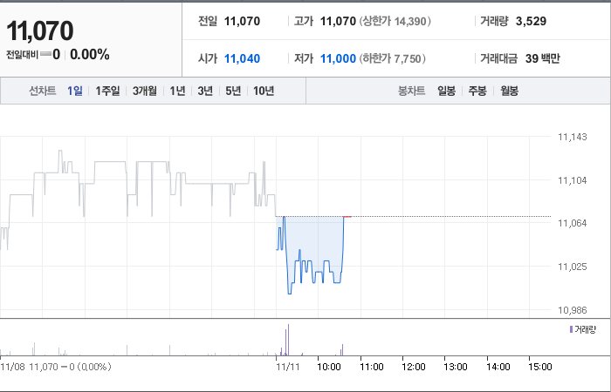This screenshot has width=611, height=392.
Task: Click the tallest purple volume bar
Action: 288,340
